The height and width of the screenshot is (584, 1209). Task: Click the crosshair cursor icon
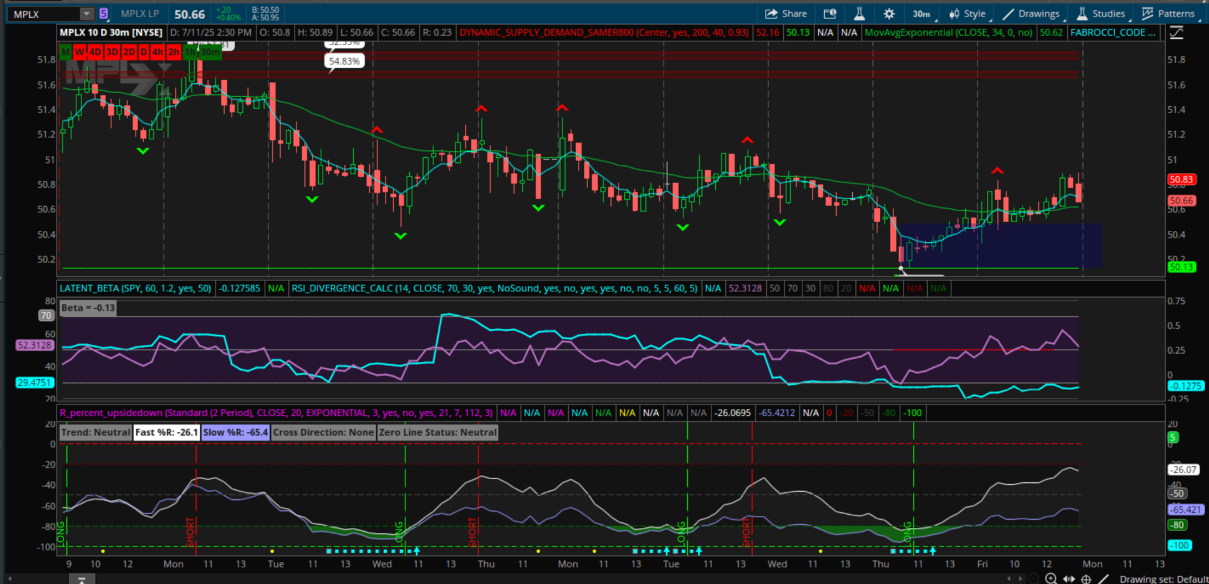[x=1086, y=578]
